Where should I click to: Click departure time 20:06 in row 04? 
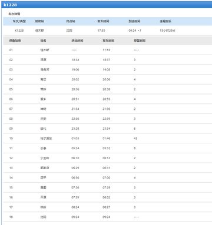click(107, 79)
